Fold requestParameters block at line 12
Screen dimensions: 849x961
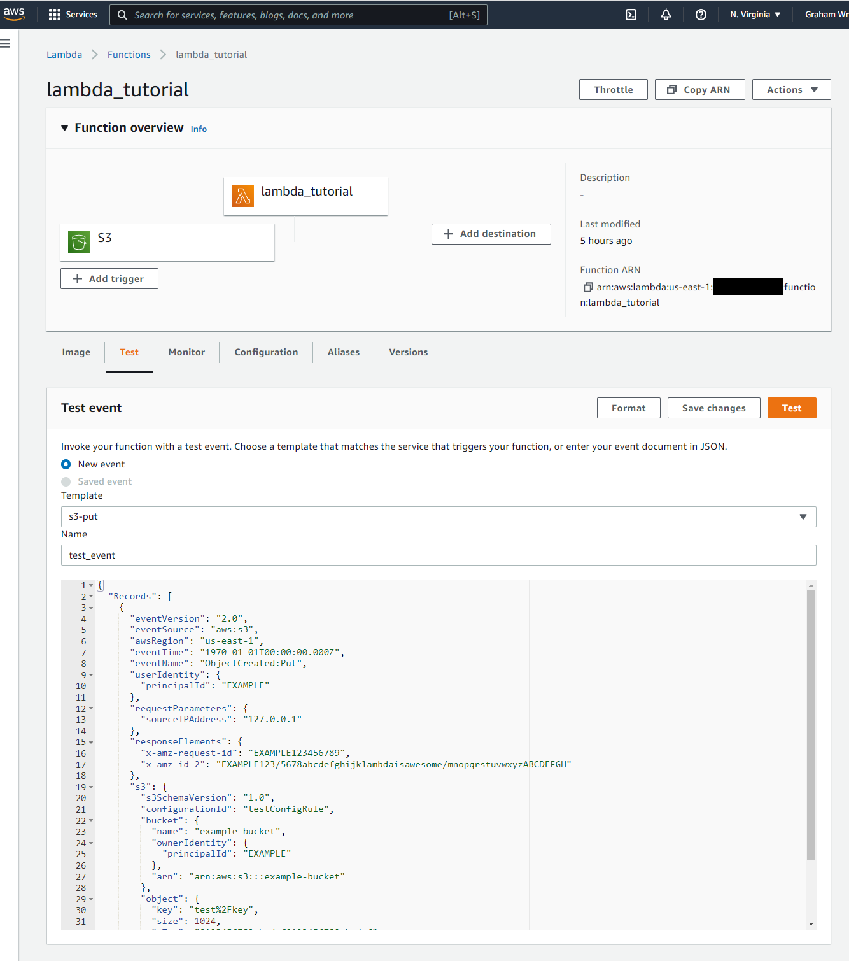click(x=91, y=709)
